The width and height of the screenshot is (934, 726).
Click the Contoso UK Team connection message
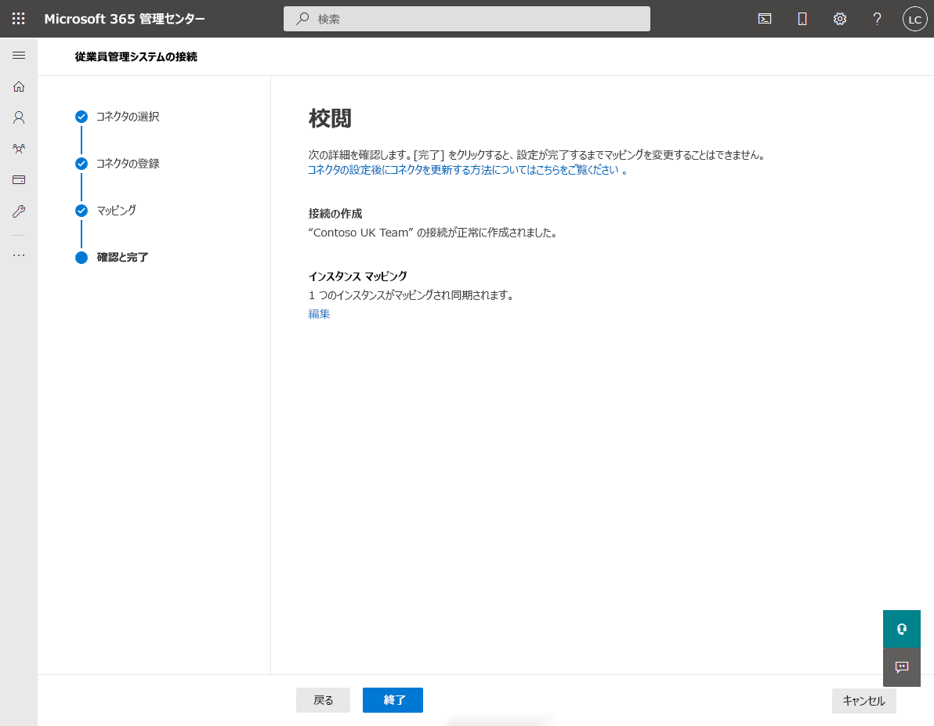[x=433, y=233]
